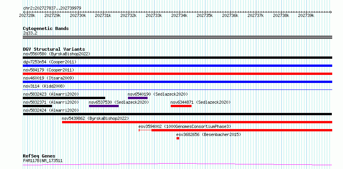Select the nsv5560580 (ByrskaBishop2022) label

coord(57,54)
